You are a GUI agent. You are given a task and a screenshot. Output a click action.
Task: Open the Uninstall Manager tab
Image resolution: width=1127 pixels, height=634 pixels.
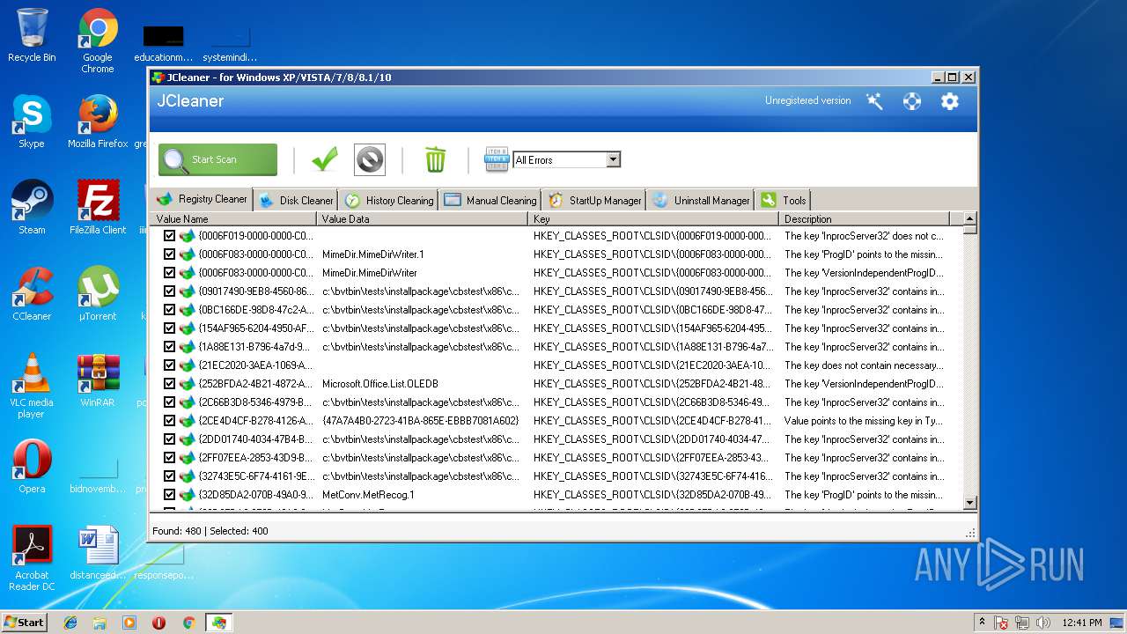click(701, 200)
